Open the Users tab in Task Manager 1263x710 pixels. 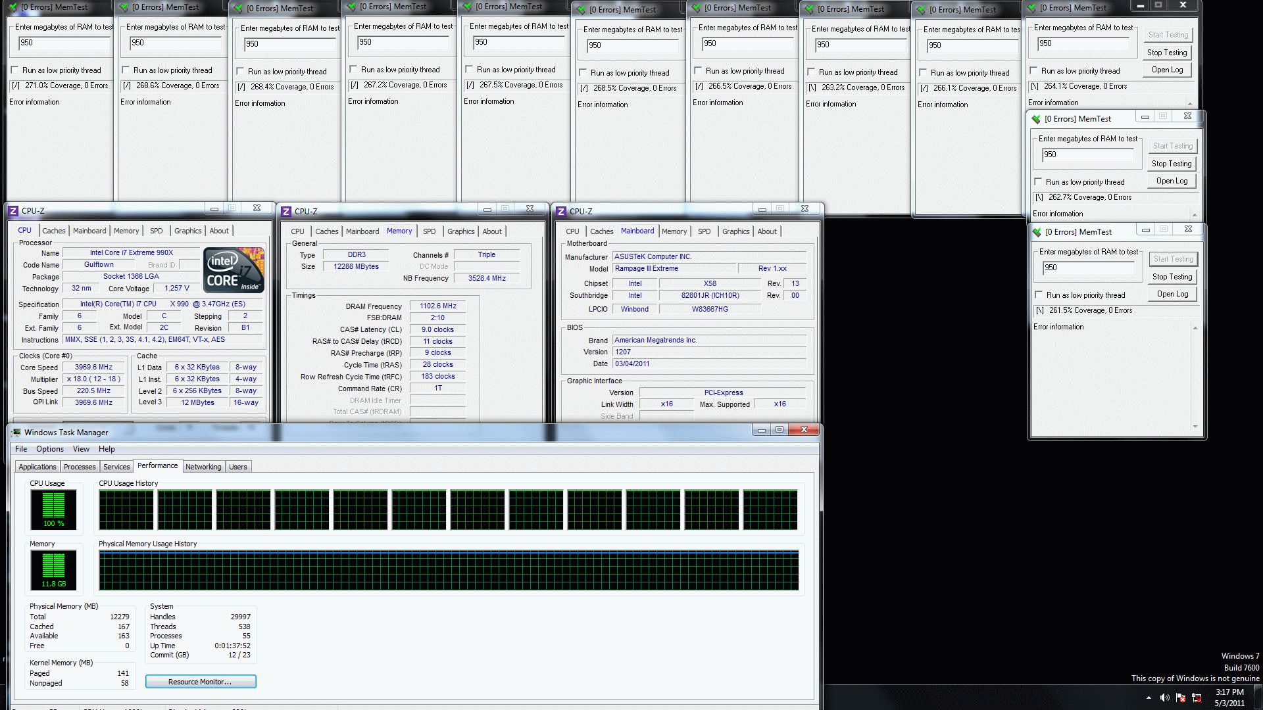coord(238,467)
